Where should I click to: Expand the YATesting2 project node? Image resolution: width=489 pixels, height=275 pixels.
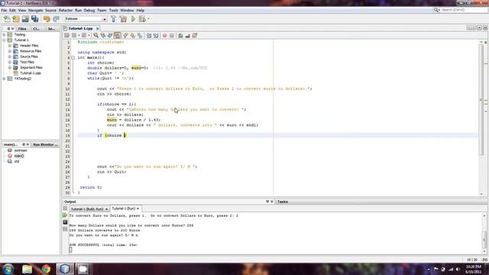point(4,79)
